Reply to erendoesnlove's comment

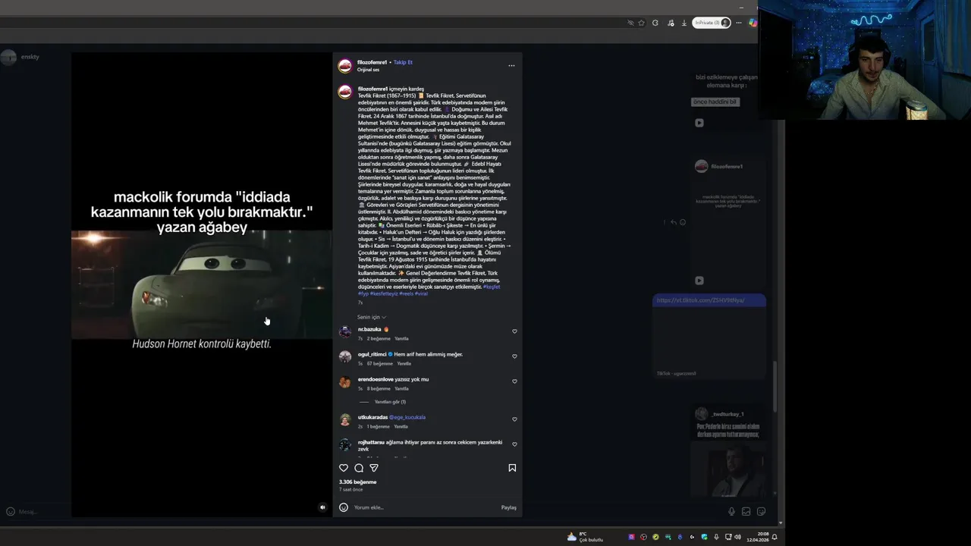(401, 388)
